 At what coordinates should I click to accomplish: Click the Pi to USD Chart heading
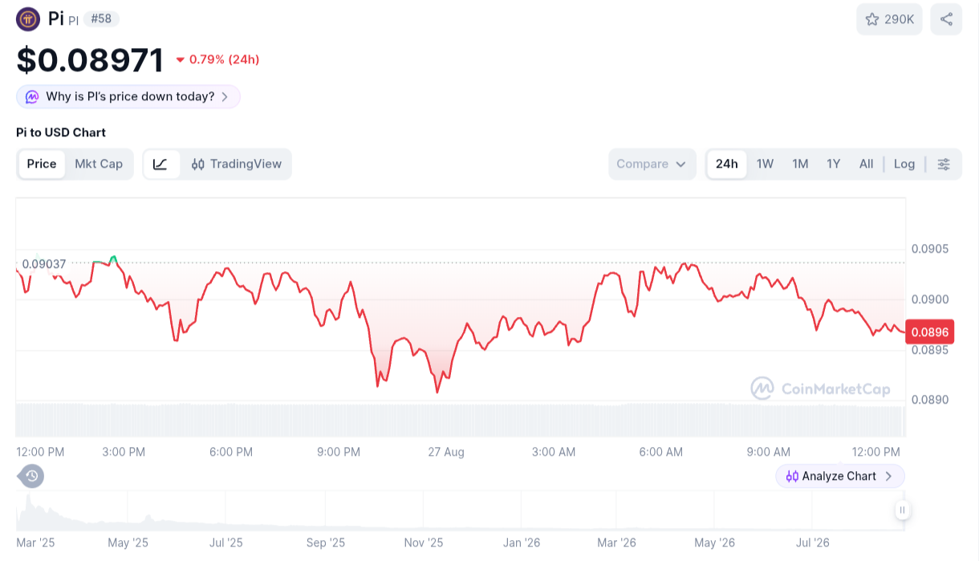[x=61, y=132]
